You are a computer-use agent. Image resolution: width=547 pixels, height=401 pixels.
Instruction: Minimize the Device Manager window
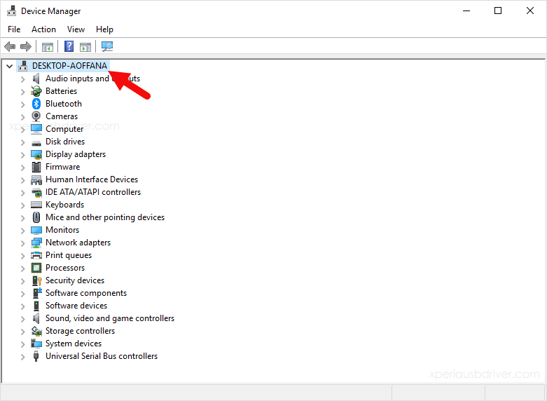pos(466,11)
